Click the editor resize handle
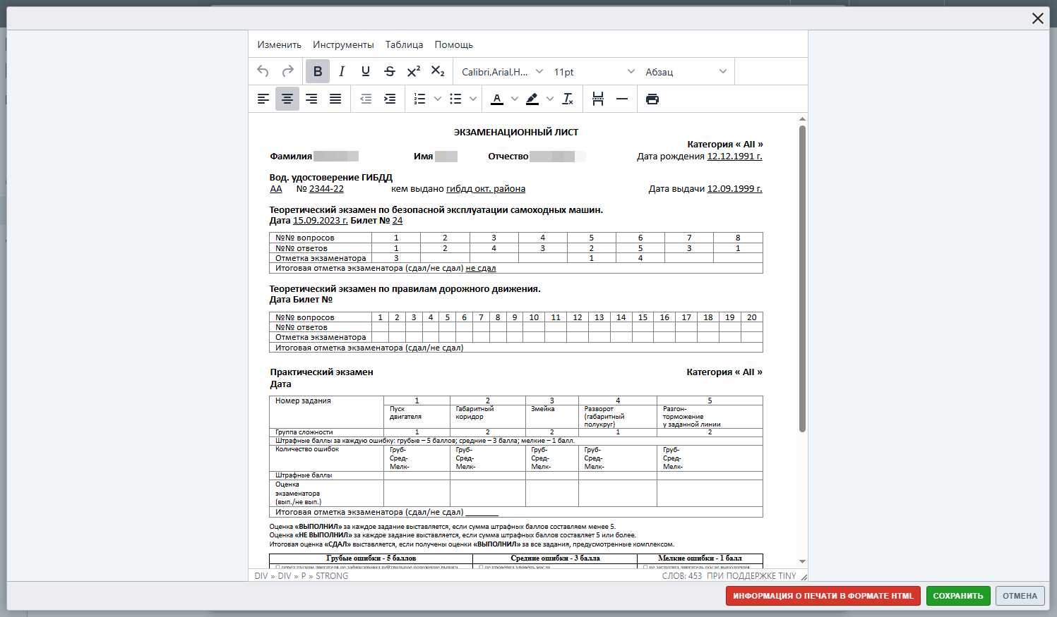This screenshot has height=617, width=1057. point(804,577)
